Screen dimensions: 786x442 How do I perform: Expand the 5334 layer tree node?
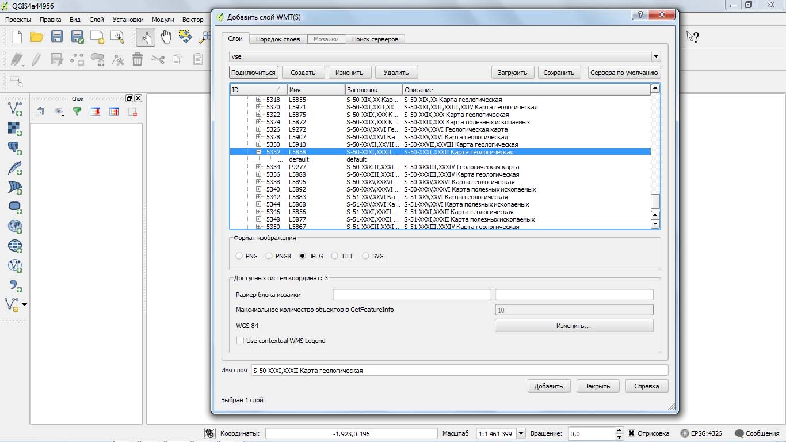[259, 167]
